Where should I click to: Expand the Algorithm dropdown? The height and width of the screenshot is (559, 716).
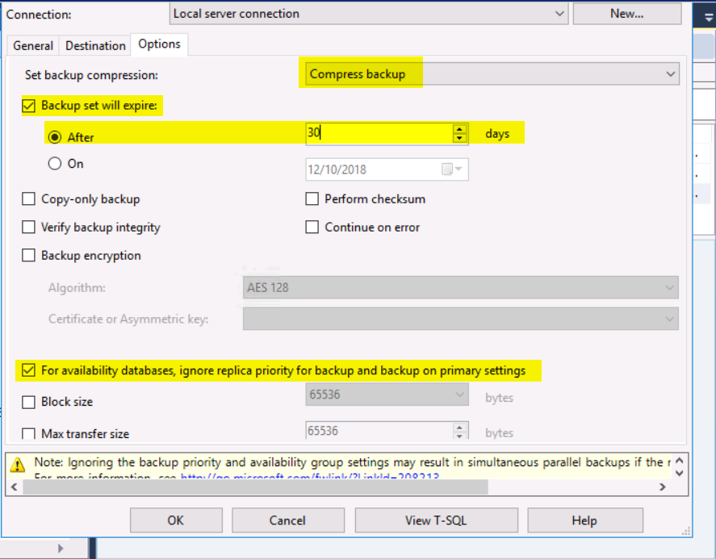[x=669, y=287]
